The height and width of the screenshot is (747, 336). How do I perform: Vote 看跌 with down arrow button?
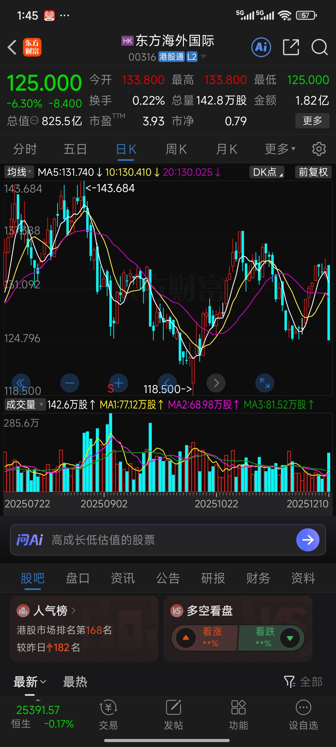(x=290, y=638)
